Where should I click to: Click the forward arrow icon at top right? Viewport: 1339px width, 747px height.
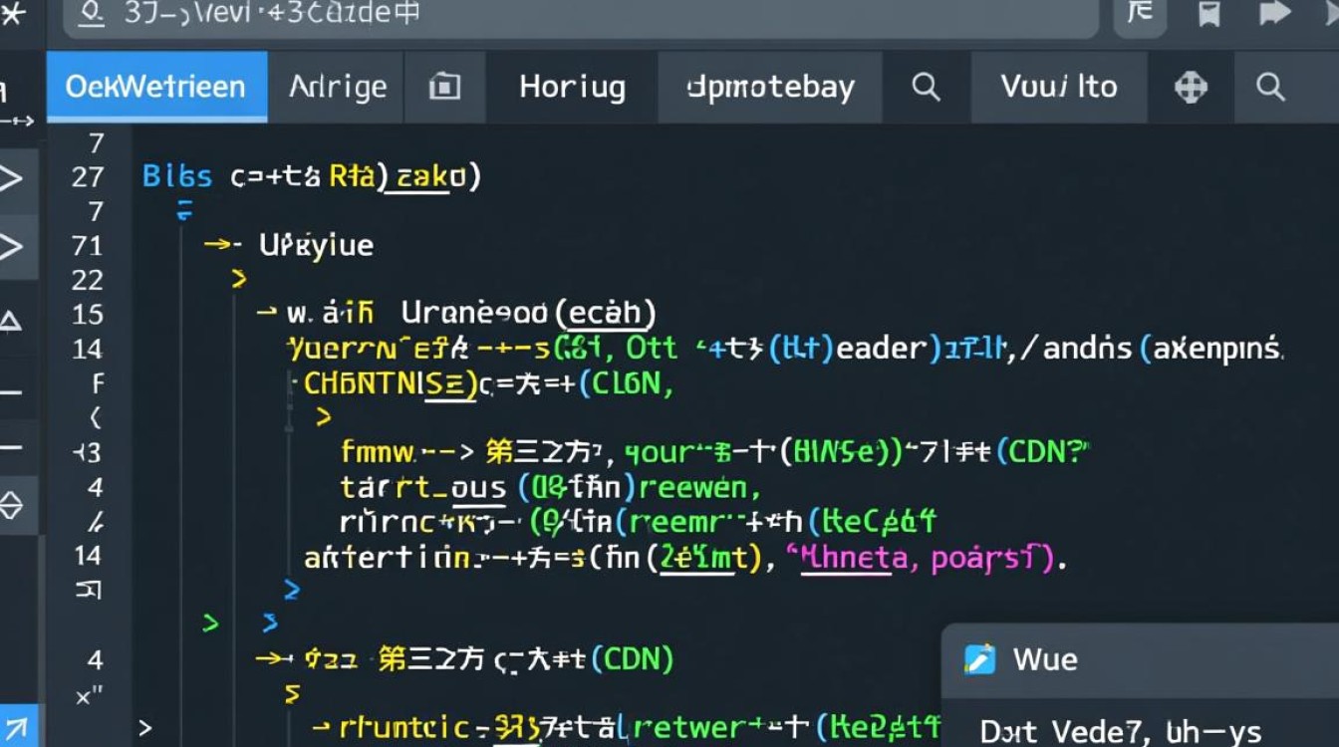(1274, 13)
